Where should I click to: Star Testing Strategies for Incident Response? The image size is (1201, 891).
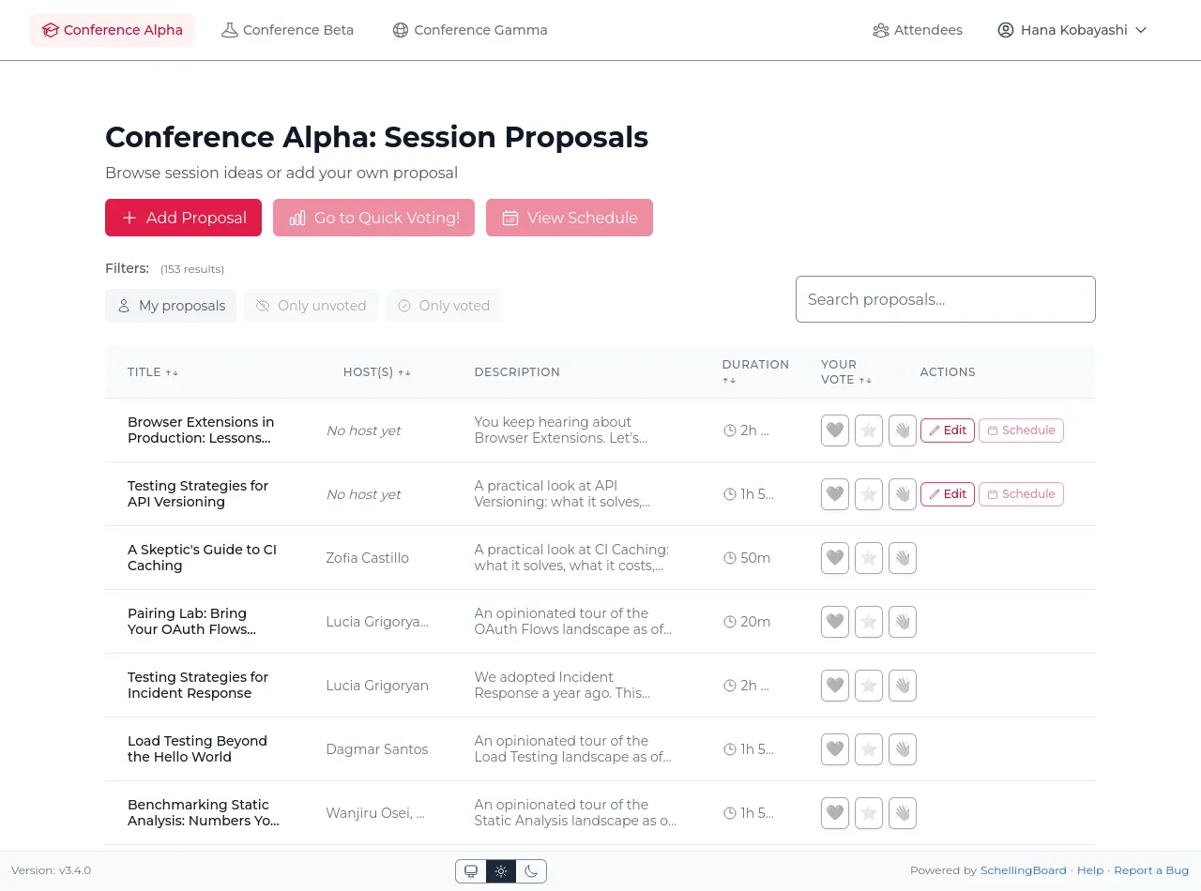coord(869,686)
